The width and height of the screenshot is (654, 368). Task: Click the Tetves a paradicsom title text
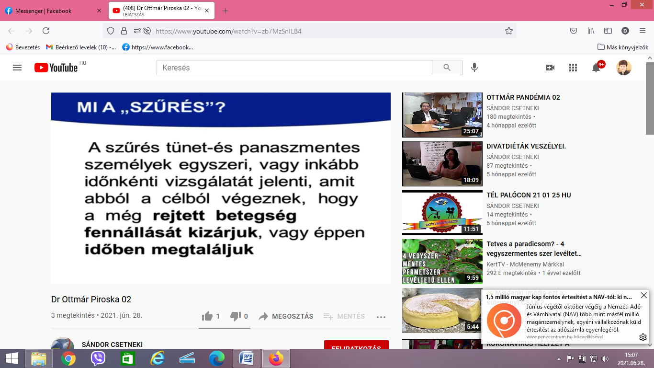(534, 249)
